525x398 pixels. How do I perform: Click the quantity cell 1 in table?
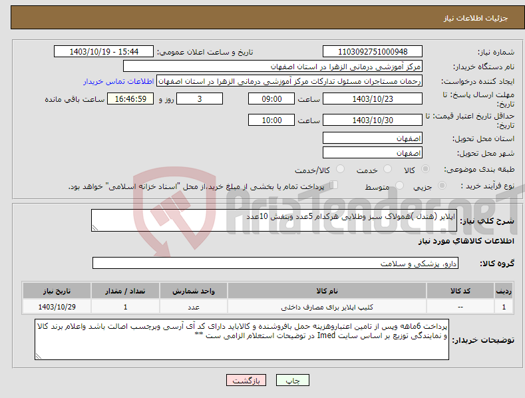click(125, 307)
